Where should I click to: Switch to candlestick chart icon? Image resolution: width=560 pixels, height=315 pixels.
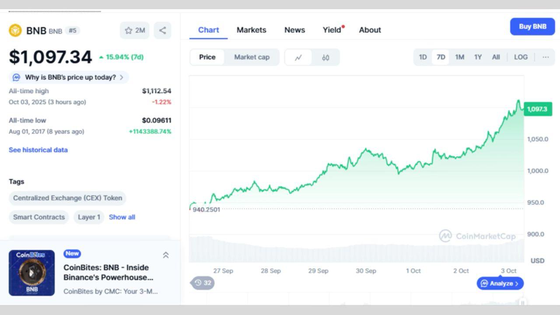click(325, 57)
